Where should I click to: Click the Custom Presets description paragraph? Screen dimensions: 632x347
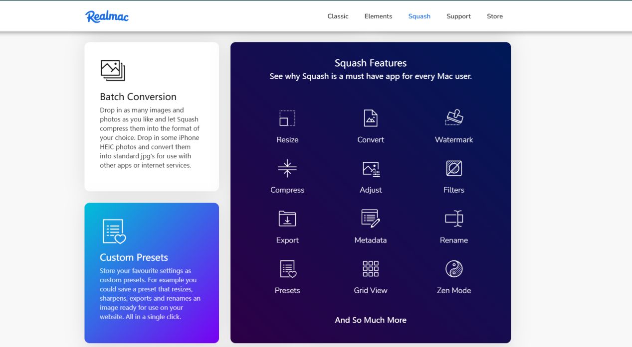tap(150, 294)
